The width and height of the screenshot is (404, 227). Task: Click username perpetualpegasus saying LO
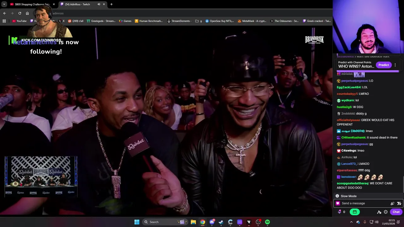354,81
